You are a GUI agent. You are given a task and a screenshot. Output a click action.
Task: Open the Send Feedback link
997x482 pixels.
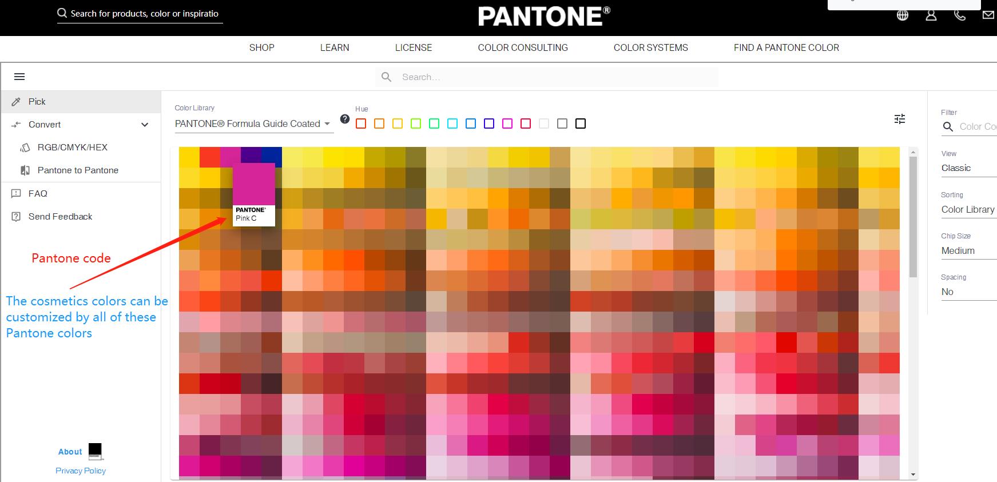pyautogui.click(x=60, y=217)
